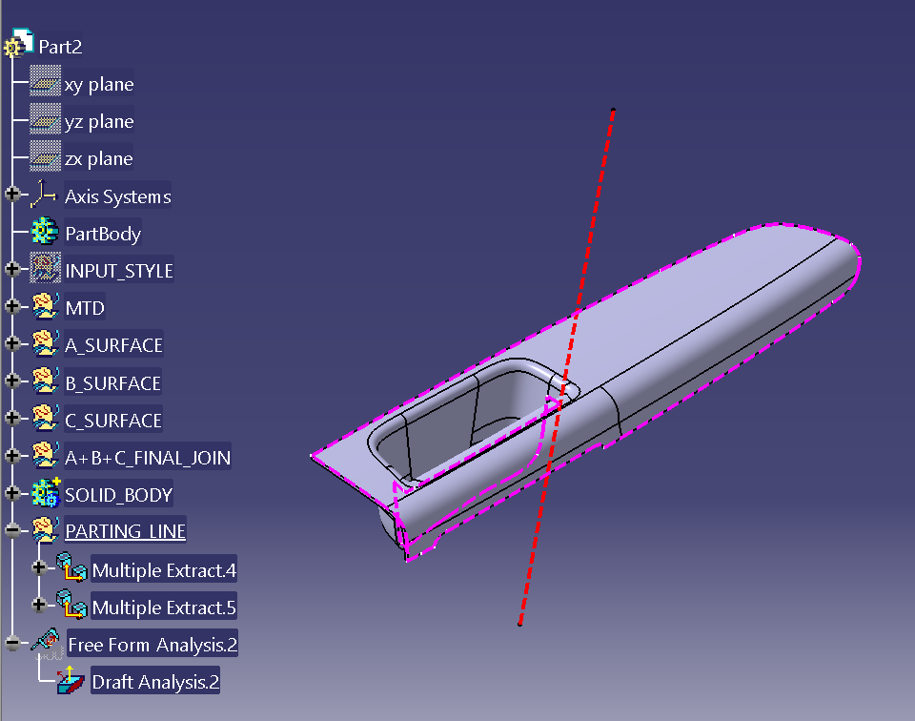
Task: Click the Axis Systems icon
Action: 43,194
